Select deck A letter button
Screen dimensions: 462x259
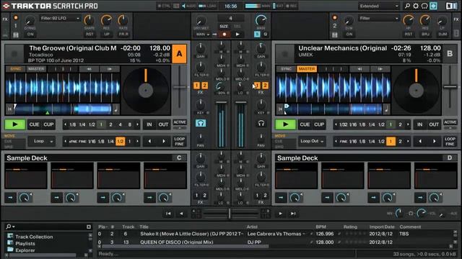[x=180, y=54]
